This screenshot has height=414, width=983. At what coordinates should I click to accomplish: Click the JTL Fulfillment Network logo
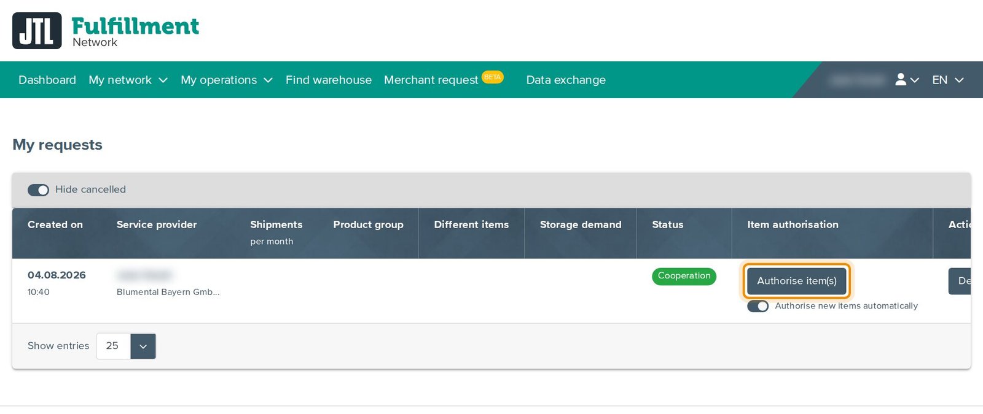tap(106, 31)
